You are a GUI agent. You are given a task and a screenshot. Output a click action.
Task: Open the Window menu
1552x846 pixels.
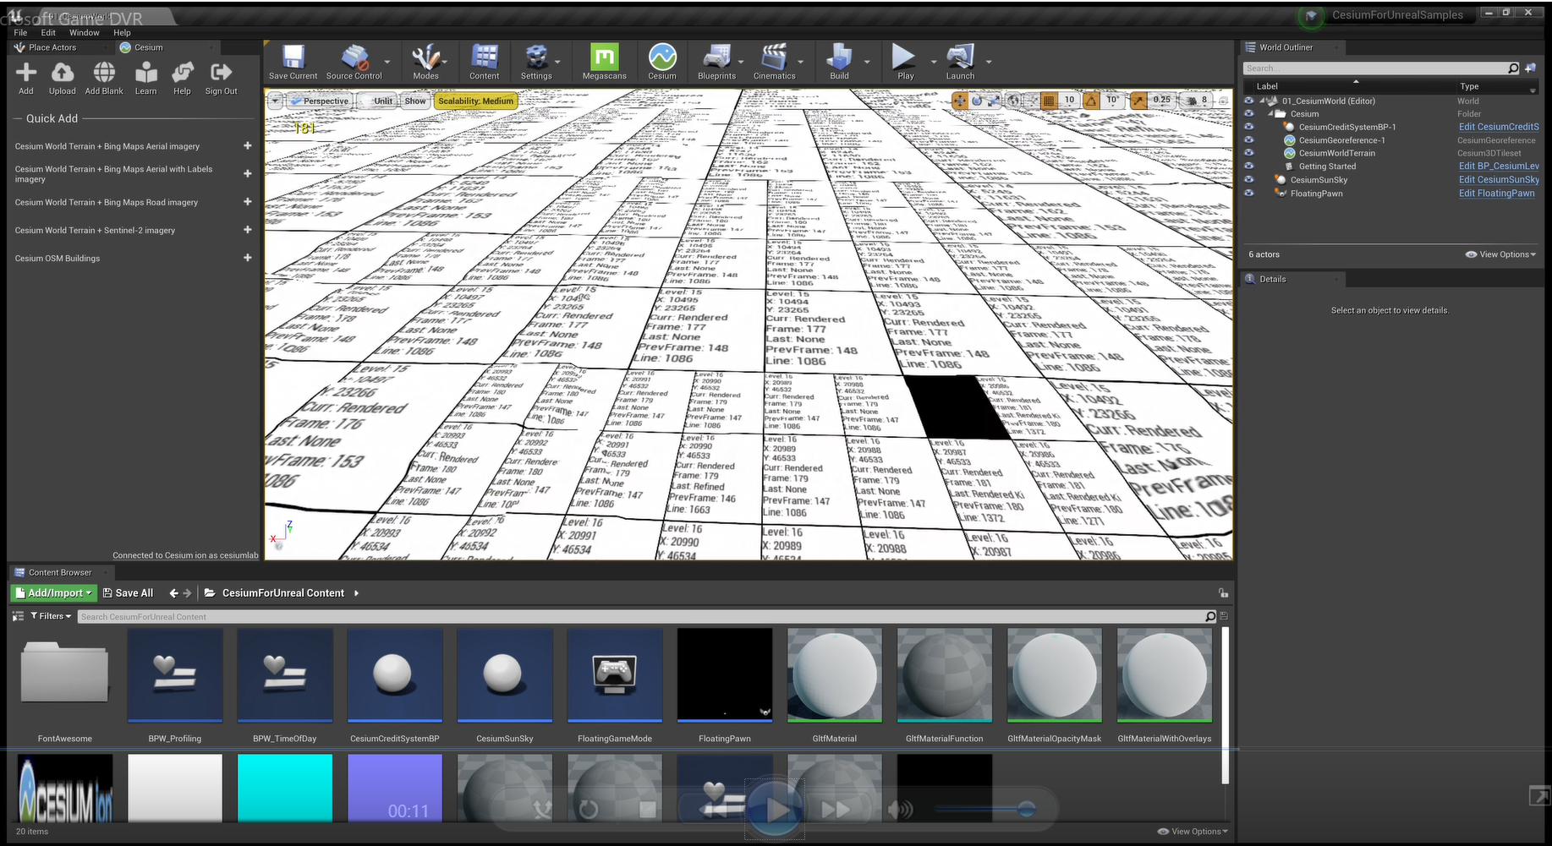point(84,32)
